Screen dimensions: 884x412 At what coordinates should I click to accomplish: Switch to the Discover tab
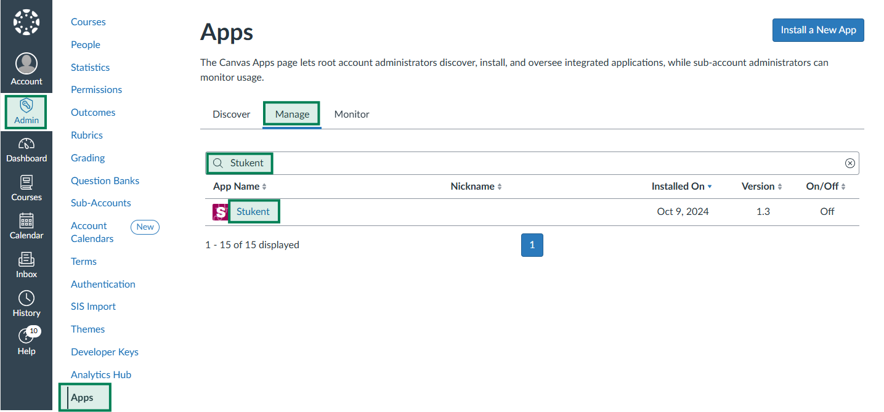coord(232,115)
